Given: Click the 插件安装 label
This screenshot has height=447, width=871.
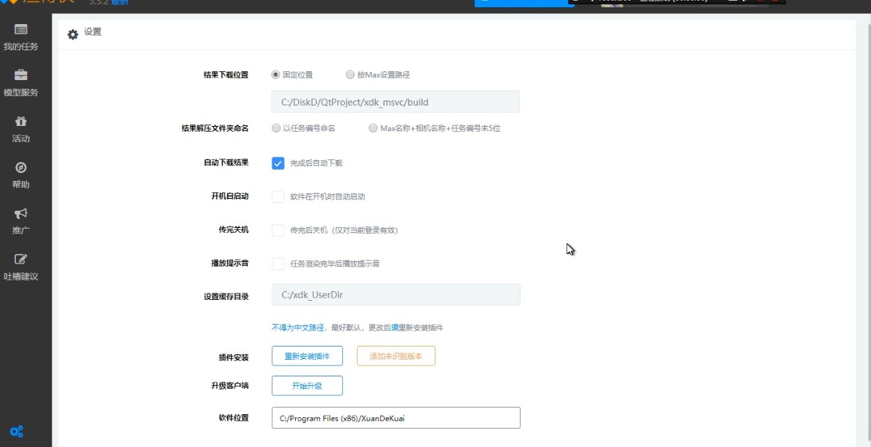Looking at the screenshot, I should click(234, 357).
